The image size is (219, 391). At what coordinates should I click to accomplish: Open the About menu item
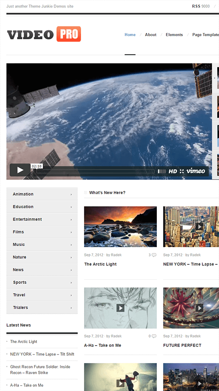point(151,35)
